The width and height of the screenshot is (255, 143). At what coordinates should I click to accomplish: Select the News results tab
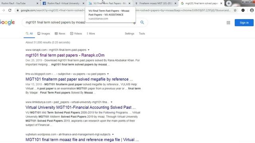60,33
